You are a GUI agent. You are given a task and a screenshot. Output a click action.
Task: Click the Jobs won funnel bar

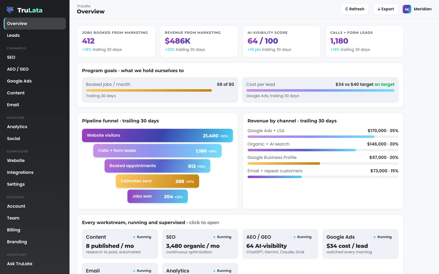tap(157, 196)
